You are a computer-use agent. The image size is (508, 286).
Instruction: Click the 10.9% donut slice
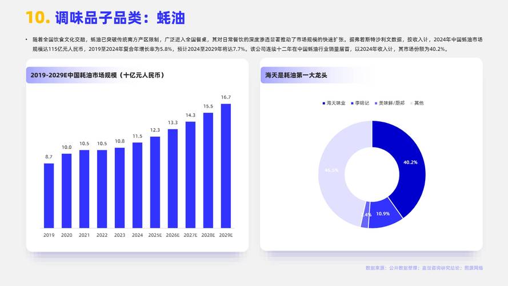point(382,213)
